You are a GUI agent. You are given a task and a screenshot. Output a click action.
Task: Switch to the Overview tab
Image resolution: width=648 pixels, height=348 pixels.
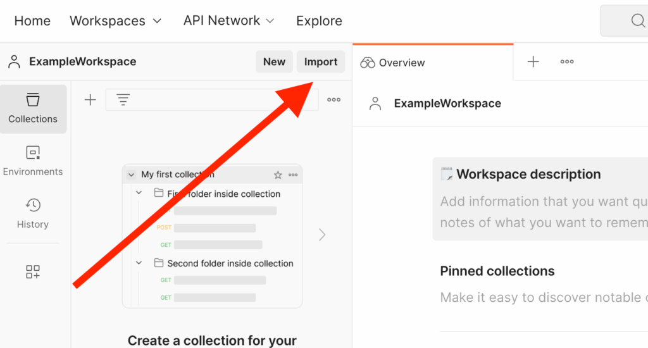(x=393, y=63)
